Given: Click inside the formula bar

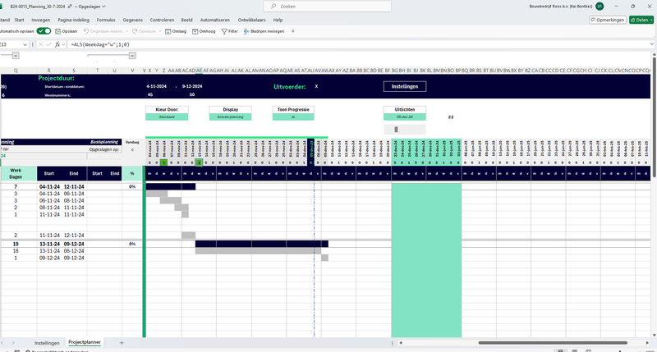Looking at the screenshot, I should (356, 44).
